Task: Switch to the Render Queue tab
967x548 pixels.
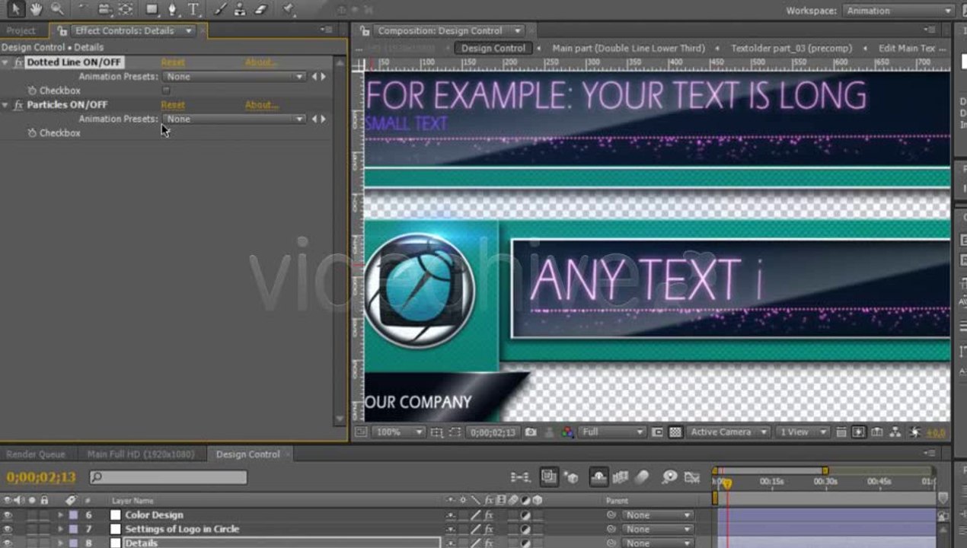Action: (36, 454)
